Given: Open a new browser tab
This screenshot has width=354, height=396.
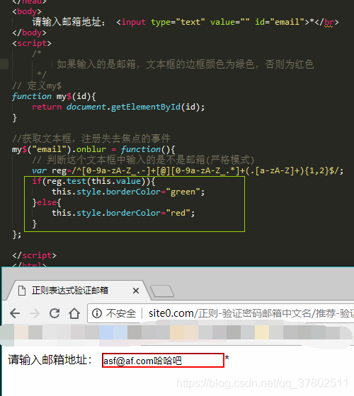Looking at the screenshot, I should pos(162,291).
